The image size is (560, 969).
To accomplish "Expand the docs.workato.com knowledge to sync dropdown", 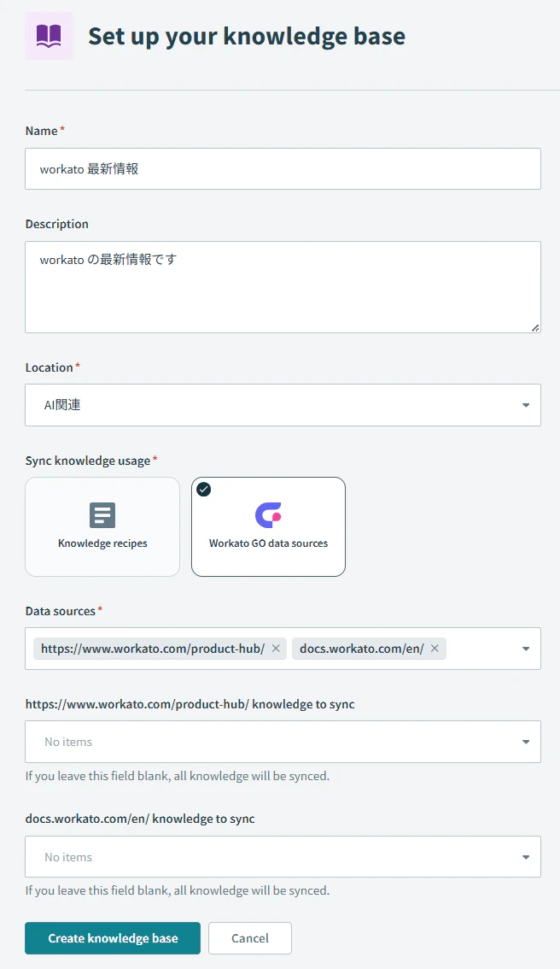I will [x=283, y=856].
